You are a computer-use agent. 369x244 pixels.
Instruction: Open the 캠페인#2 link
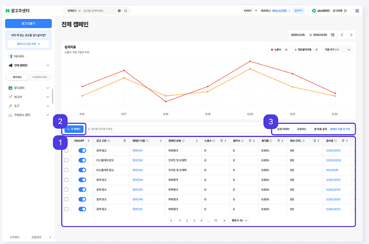point(137,160)
